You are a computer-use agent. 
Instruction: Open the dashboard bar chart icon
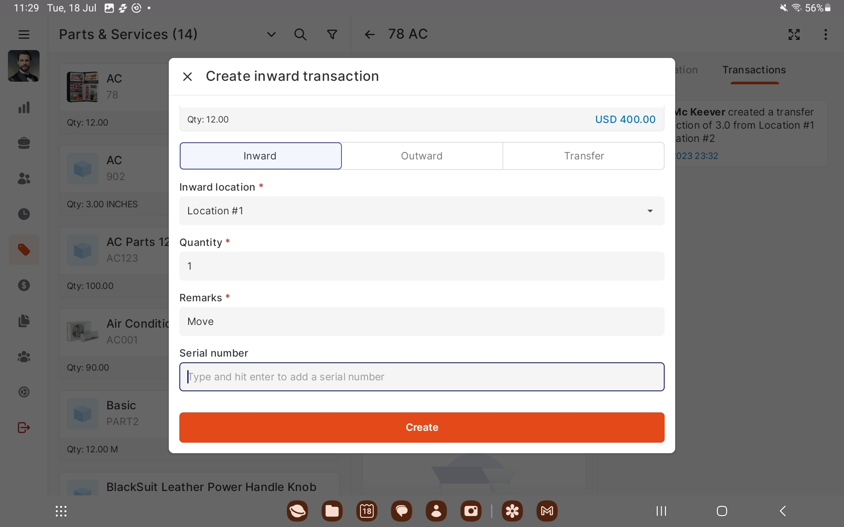[24, 108]
